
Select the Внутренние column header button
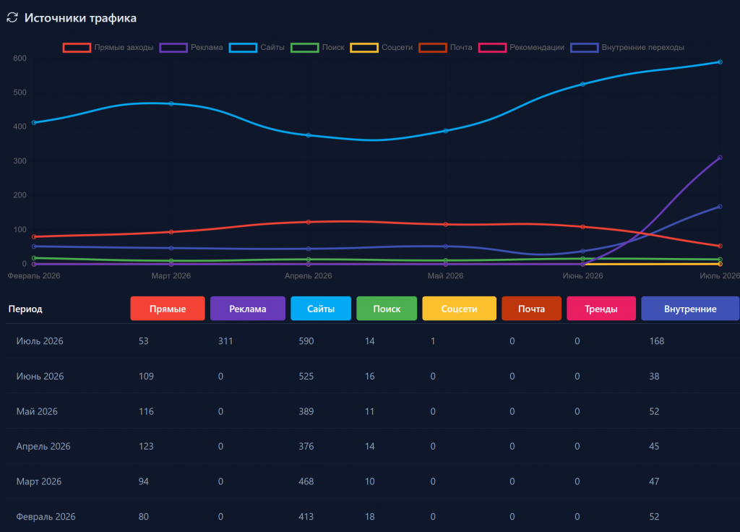click(690, 309)
